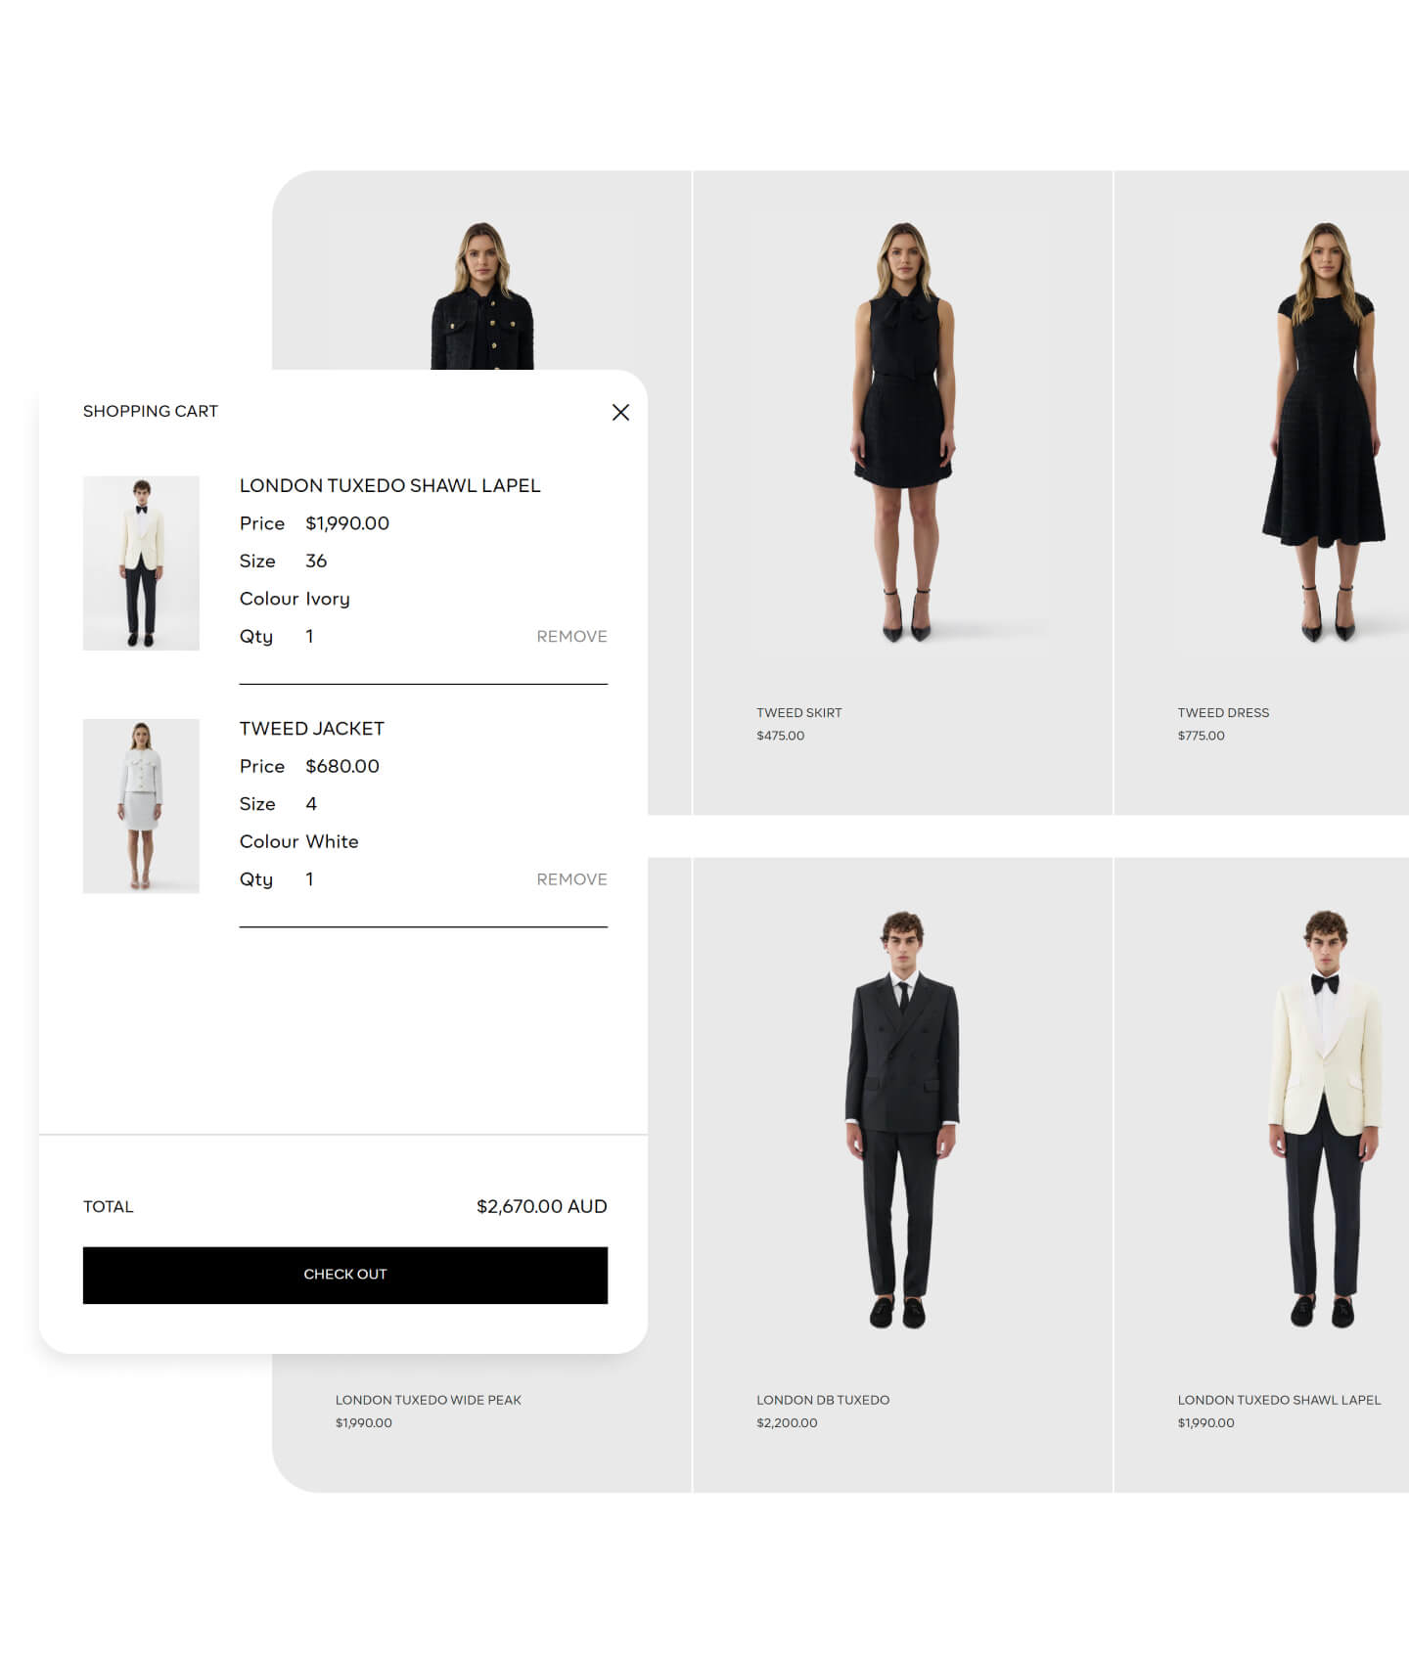1409x1663 pixels.
Task: Select the cart item title Tweed Jacket
Action: click(312, 729)
